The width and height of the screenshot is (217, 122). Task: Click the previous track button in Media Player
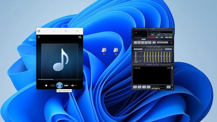[x=53, y=85]
